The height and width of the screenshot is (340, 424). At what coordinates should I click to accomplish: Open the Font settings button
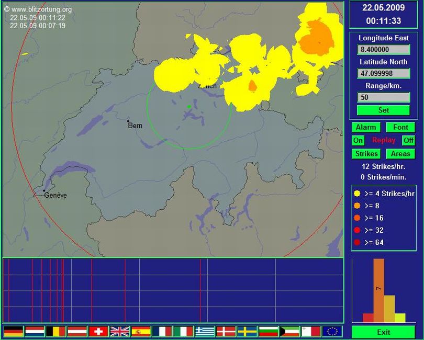pos(400,127)
